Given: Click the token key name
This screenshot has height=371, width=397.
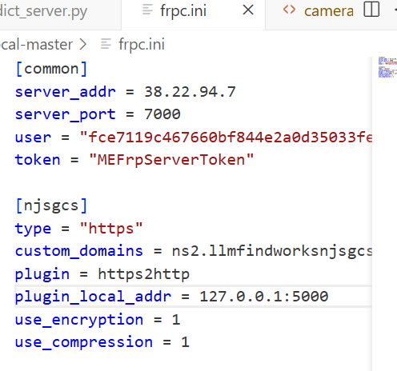Looking at the screenshot, I should (38, 160).
